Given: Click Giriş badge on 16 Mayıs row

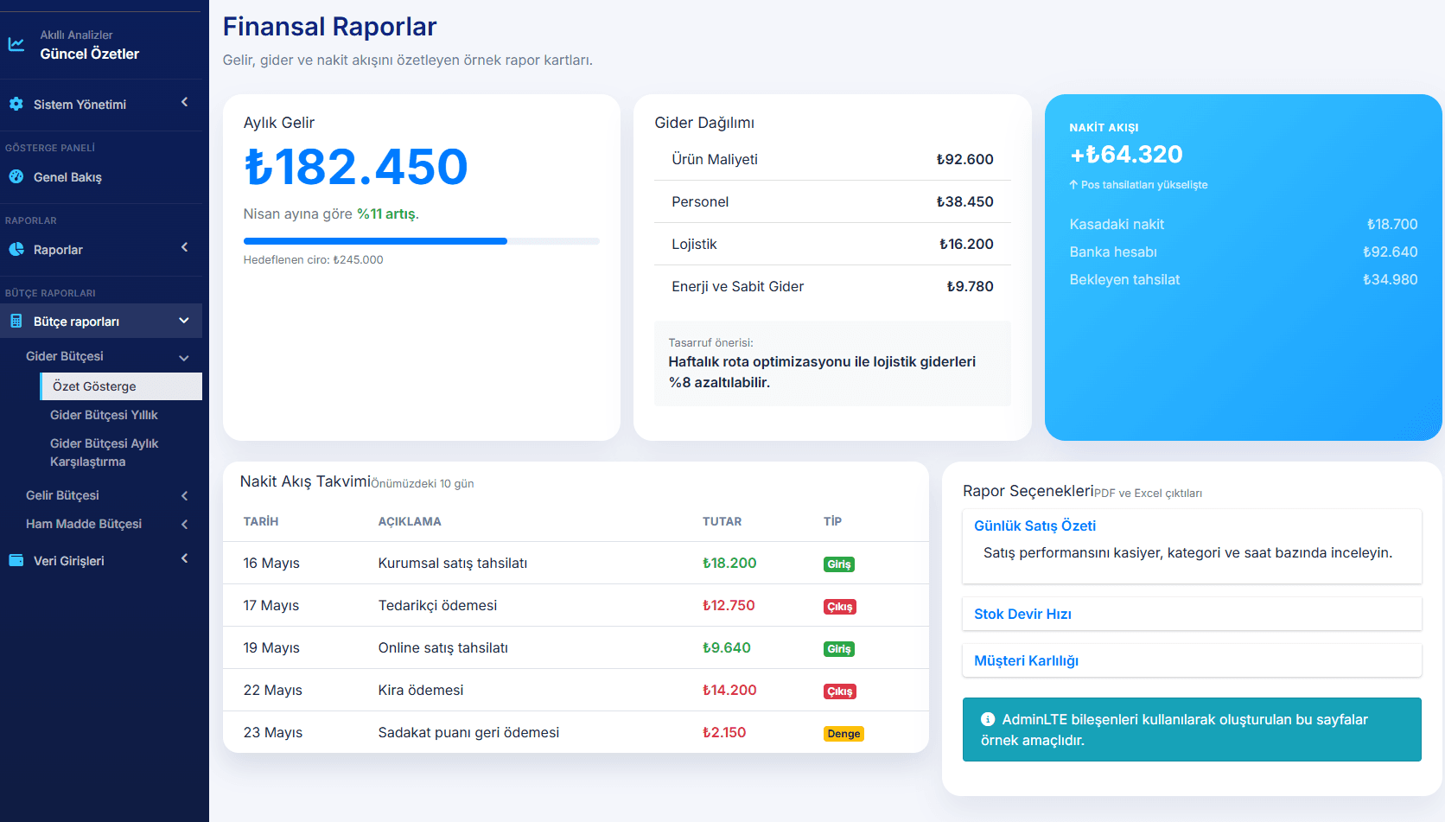Looking at the screenshot, I should click(839, 564).
